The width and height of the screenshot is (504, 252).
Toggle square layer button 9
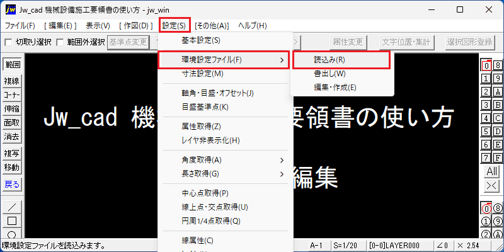point(498,78)
